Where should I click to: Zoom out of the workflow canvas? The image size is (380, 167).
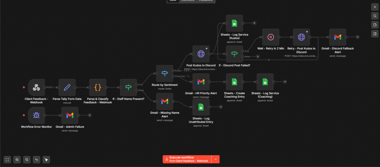pos(27,159)
